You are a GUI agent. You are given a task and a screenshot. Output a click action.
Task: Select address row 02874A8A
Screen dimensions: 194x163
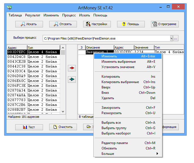pos(34,95)
